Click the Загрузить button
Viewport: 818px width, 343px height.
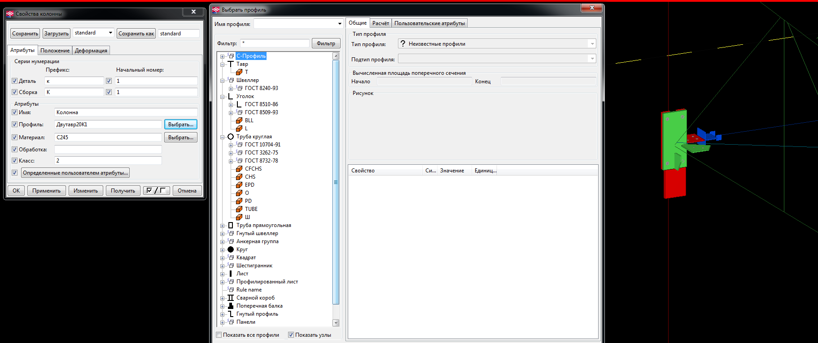[x=57, y=34]
